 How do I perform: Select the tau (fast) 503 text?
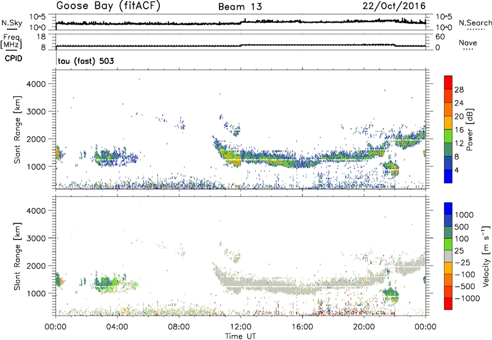[x=86, y=61]
